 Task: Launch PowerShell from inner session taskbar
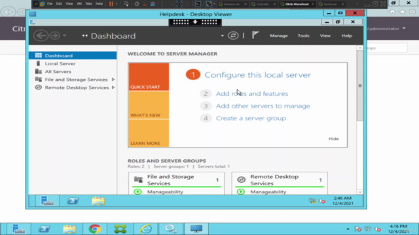pos(73,201)
